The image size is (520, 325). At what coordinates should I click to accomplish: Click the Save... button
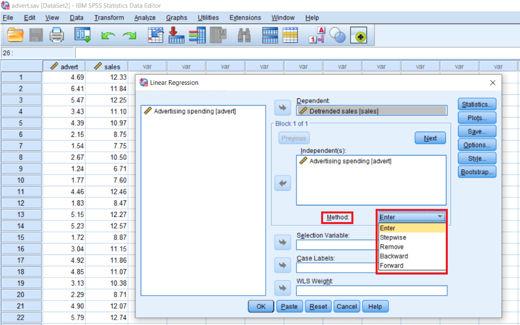pyautogui.click(x=477, y=132)
